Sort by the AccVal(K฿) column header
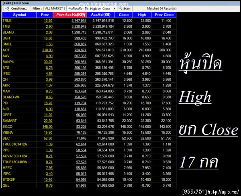This screenshot has width=241, height=196. pos(101,15)
